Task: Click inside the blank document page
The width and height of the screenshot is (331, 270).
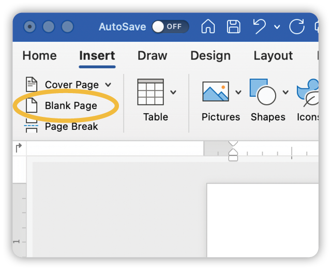Action: [263, 220]
